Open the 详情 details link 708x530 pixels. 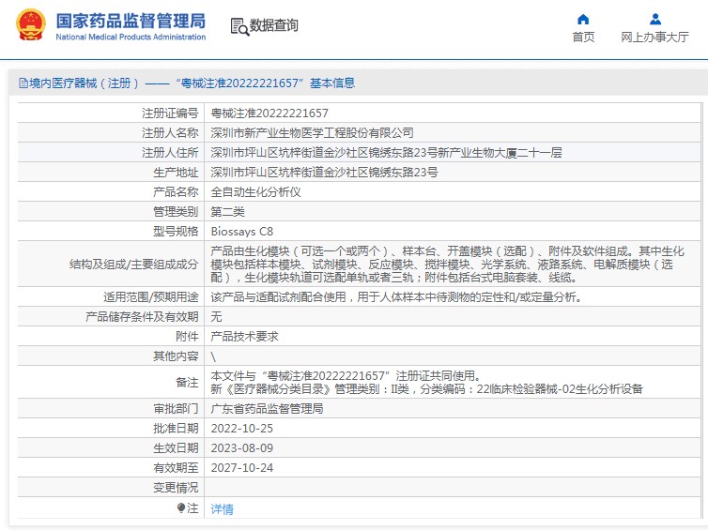coord(223,509)
